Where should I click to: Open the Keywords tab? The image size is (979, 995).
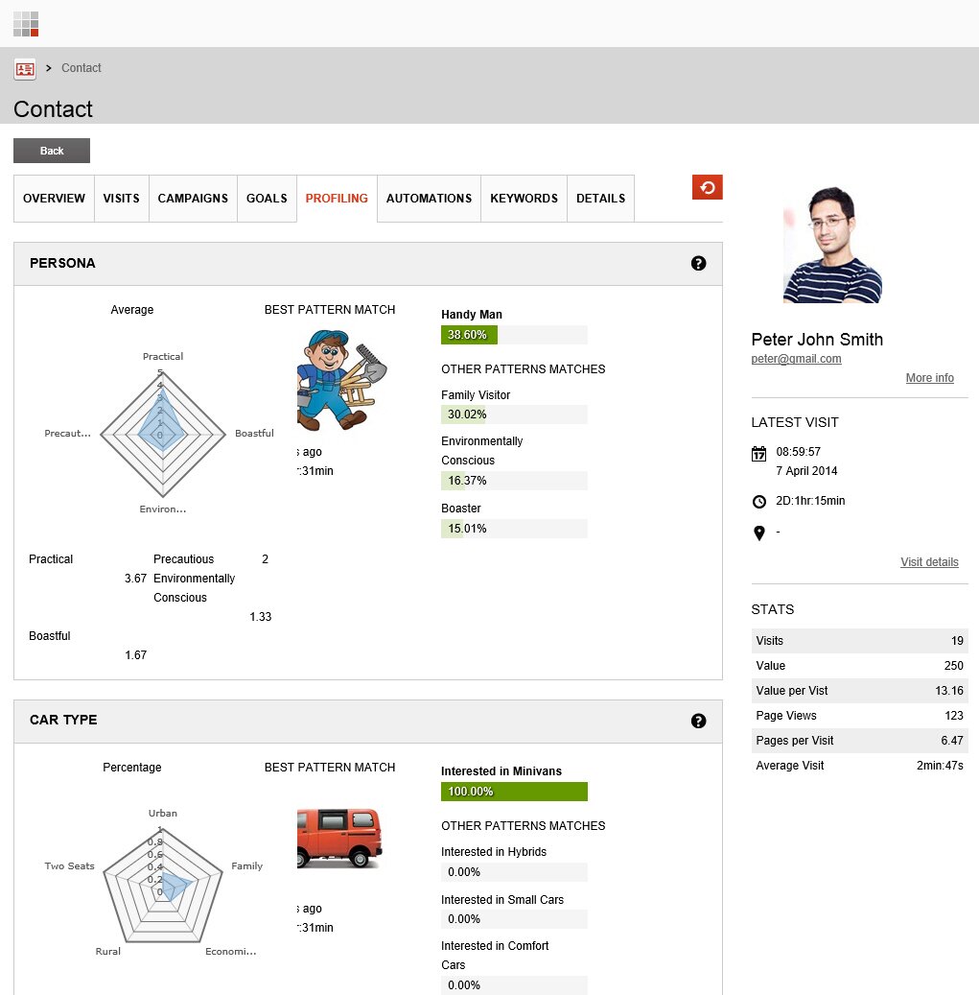click(x=524, y=199)
